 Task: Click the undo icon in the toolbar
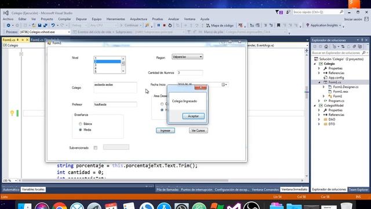(53, 26)
